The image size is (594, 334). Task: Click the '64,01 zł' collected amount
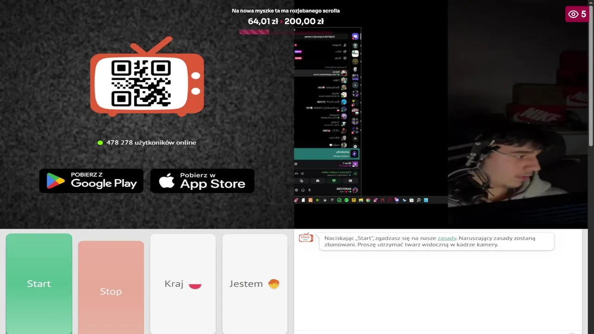263,21
